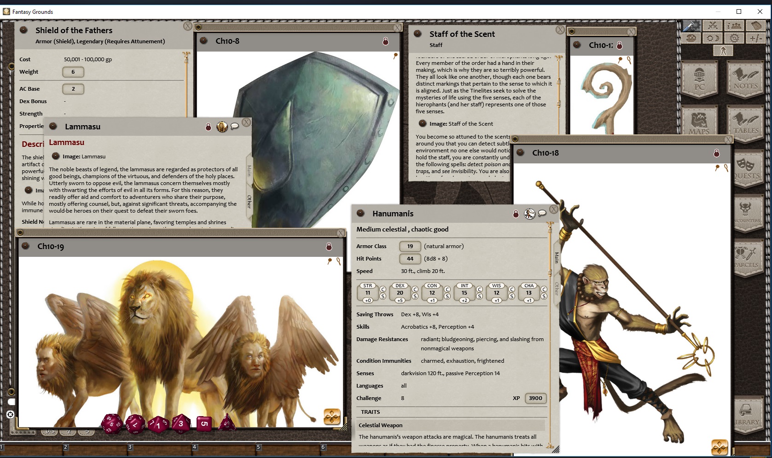The image size is (772, 458).
Task: Share Hanumanis via the speech bubble button
Action: [x=542, y=213]
